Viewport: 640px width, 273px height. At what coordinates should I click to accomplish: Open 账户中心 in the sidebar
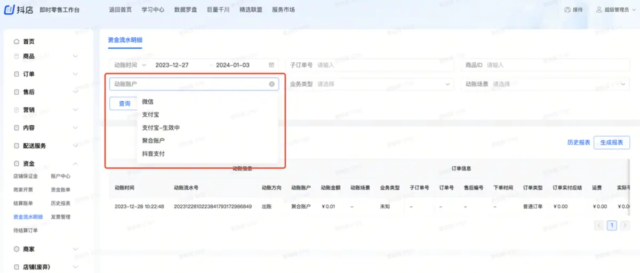tap(60, 176)
